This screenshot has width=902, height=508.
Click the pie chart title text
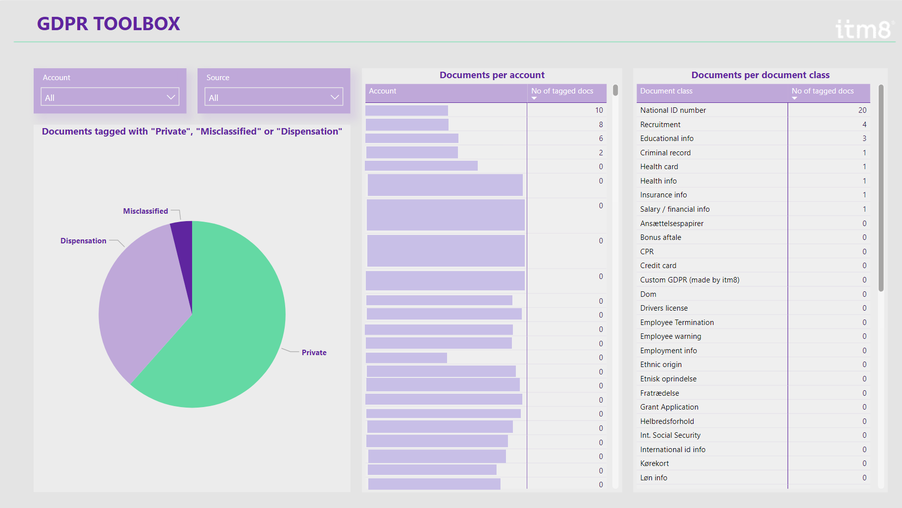coord(192,132)
